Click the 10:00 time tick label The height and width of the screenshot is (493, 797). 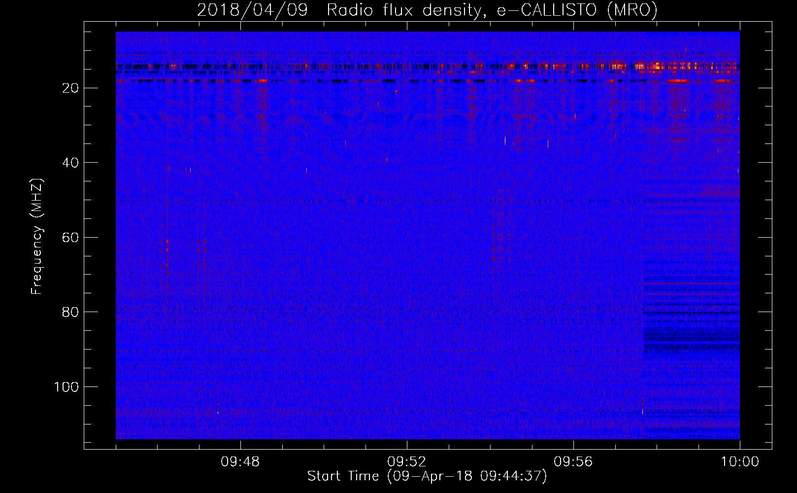point(740,462)
